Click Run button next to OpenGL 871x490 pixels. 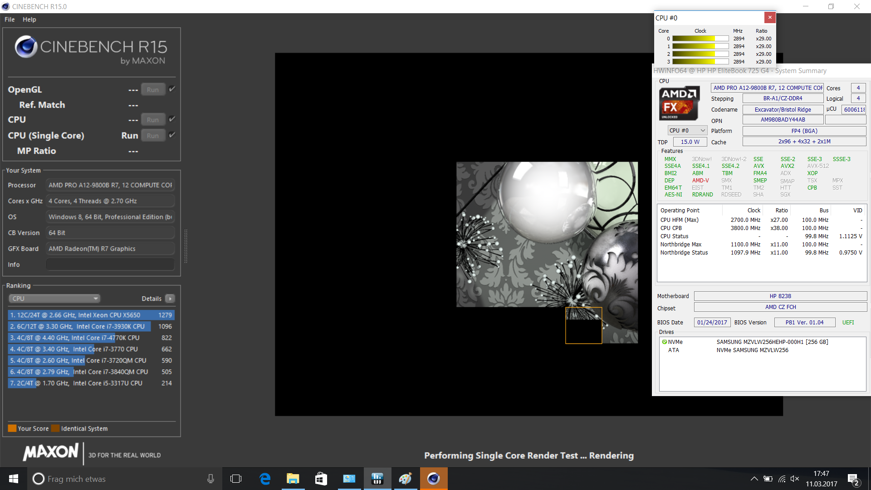click(153, 90)
